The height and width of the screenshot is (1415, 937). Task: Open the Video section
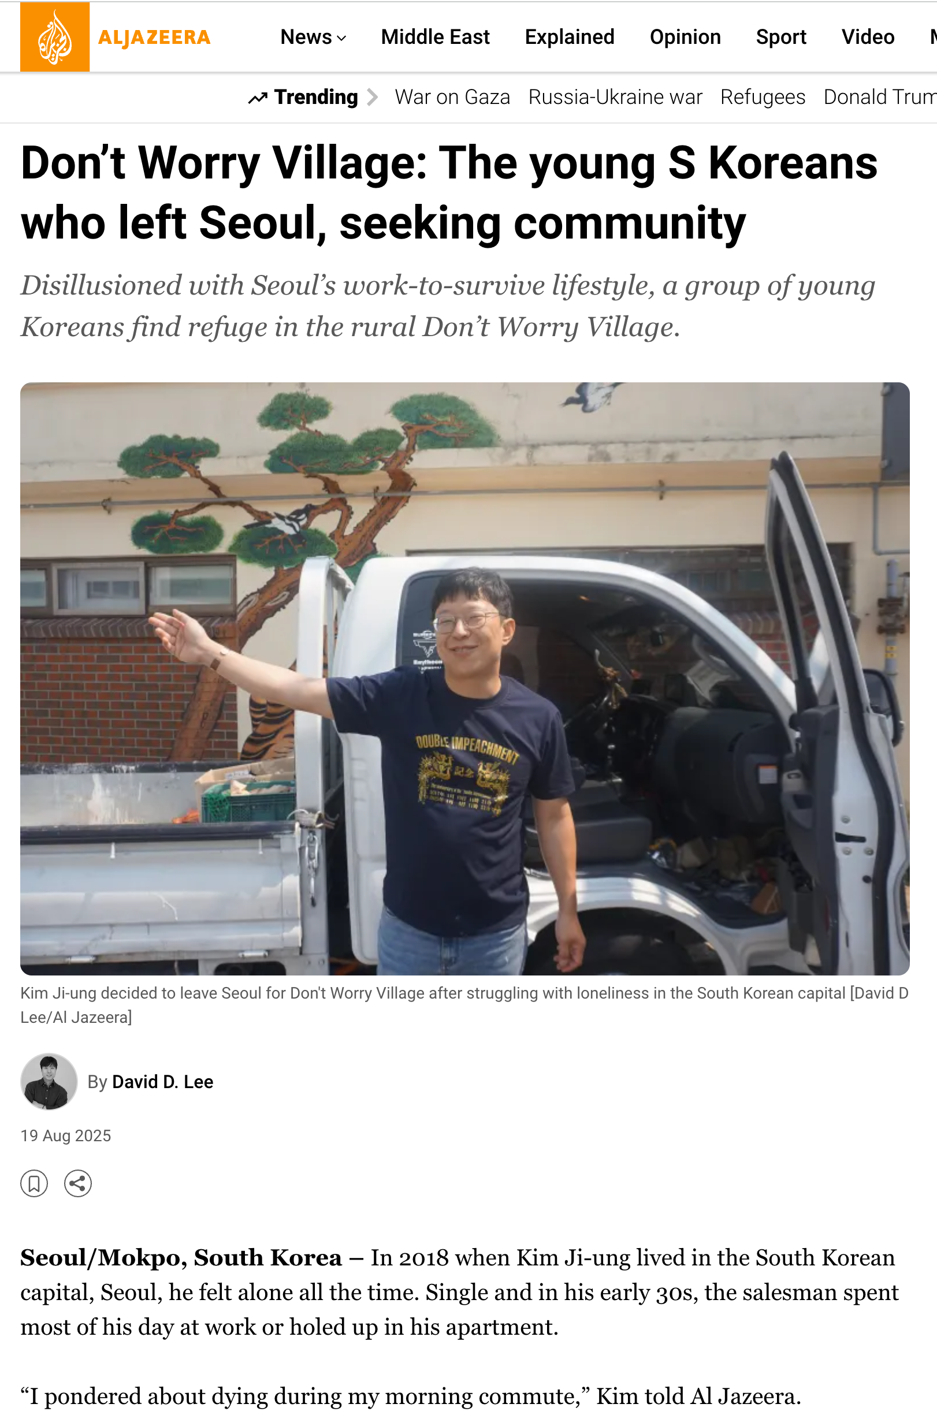tap(868, 37)
